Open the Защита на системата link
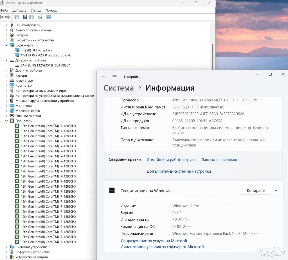288x260 pixels. (x=220, y=160)
